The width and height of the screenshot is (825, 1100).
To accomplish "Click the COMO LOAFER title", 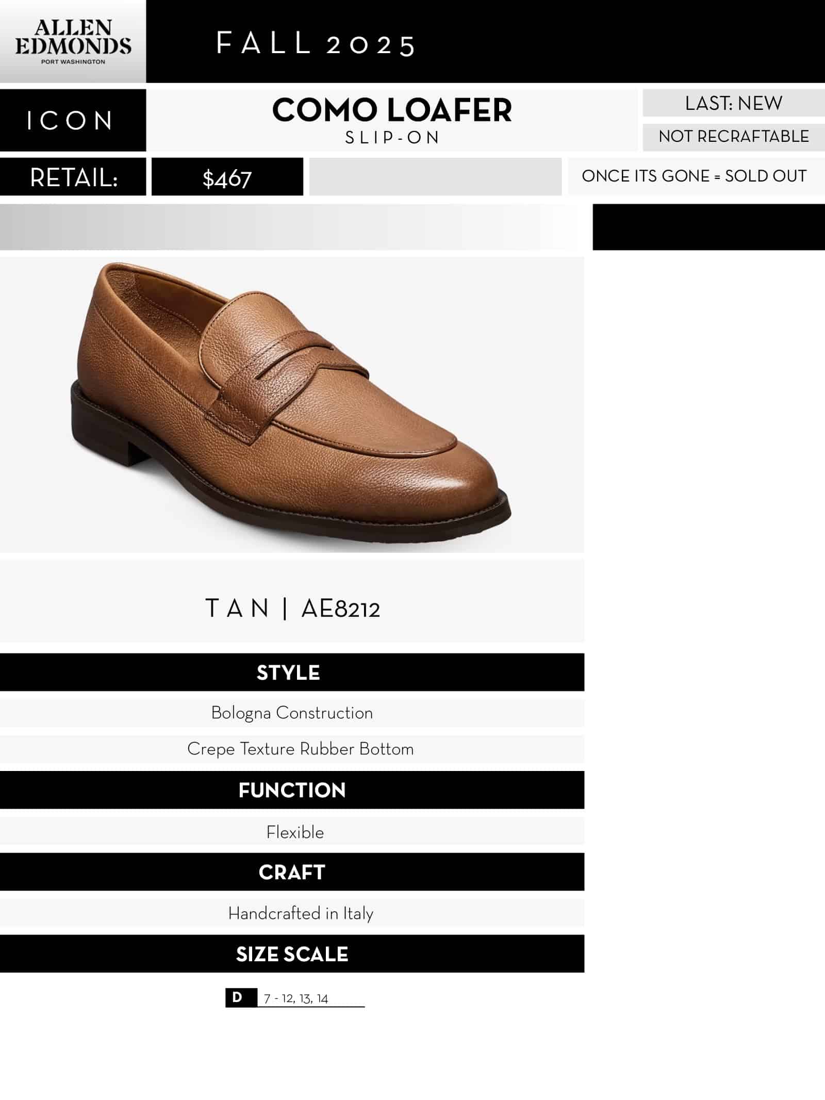I will (392, 110).
